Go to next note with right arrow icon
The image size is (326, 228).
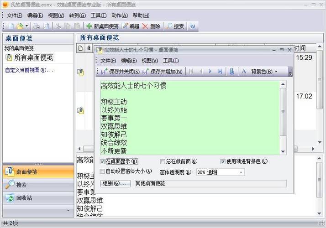(210, 72)
